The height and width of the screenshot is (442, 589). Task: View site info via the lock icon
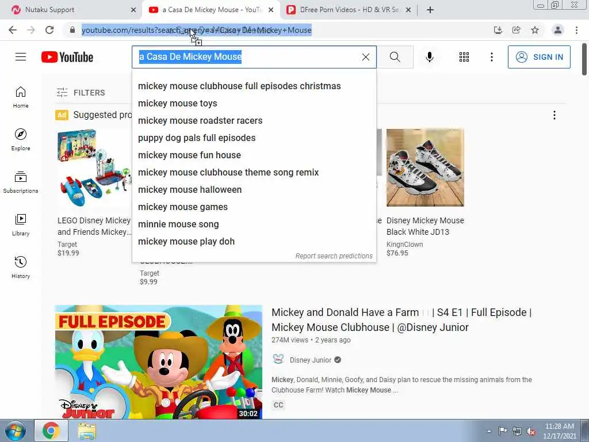pos(72,30)
